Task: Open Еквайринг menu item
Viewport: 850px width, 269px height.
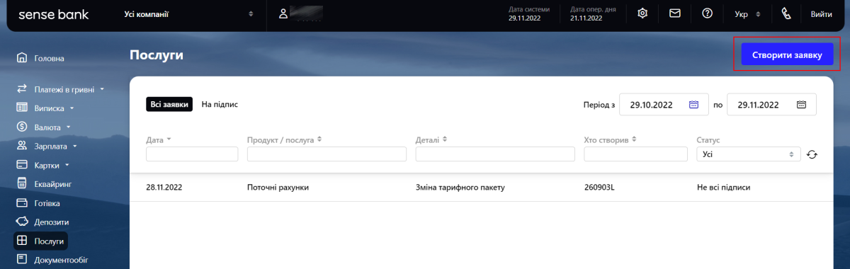Action: (x=53, y=184)
